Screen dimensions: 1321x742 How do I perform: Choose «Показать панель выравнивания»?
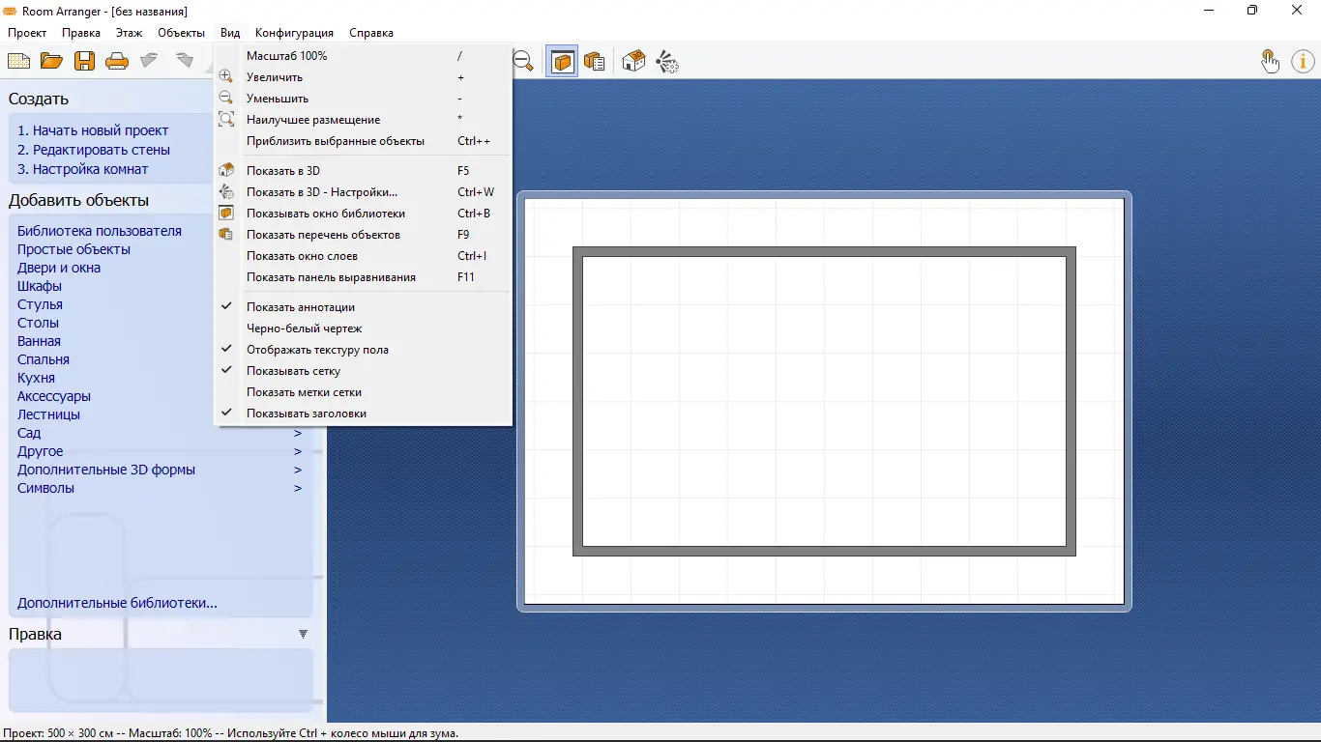coord(363,277)
